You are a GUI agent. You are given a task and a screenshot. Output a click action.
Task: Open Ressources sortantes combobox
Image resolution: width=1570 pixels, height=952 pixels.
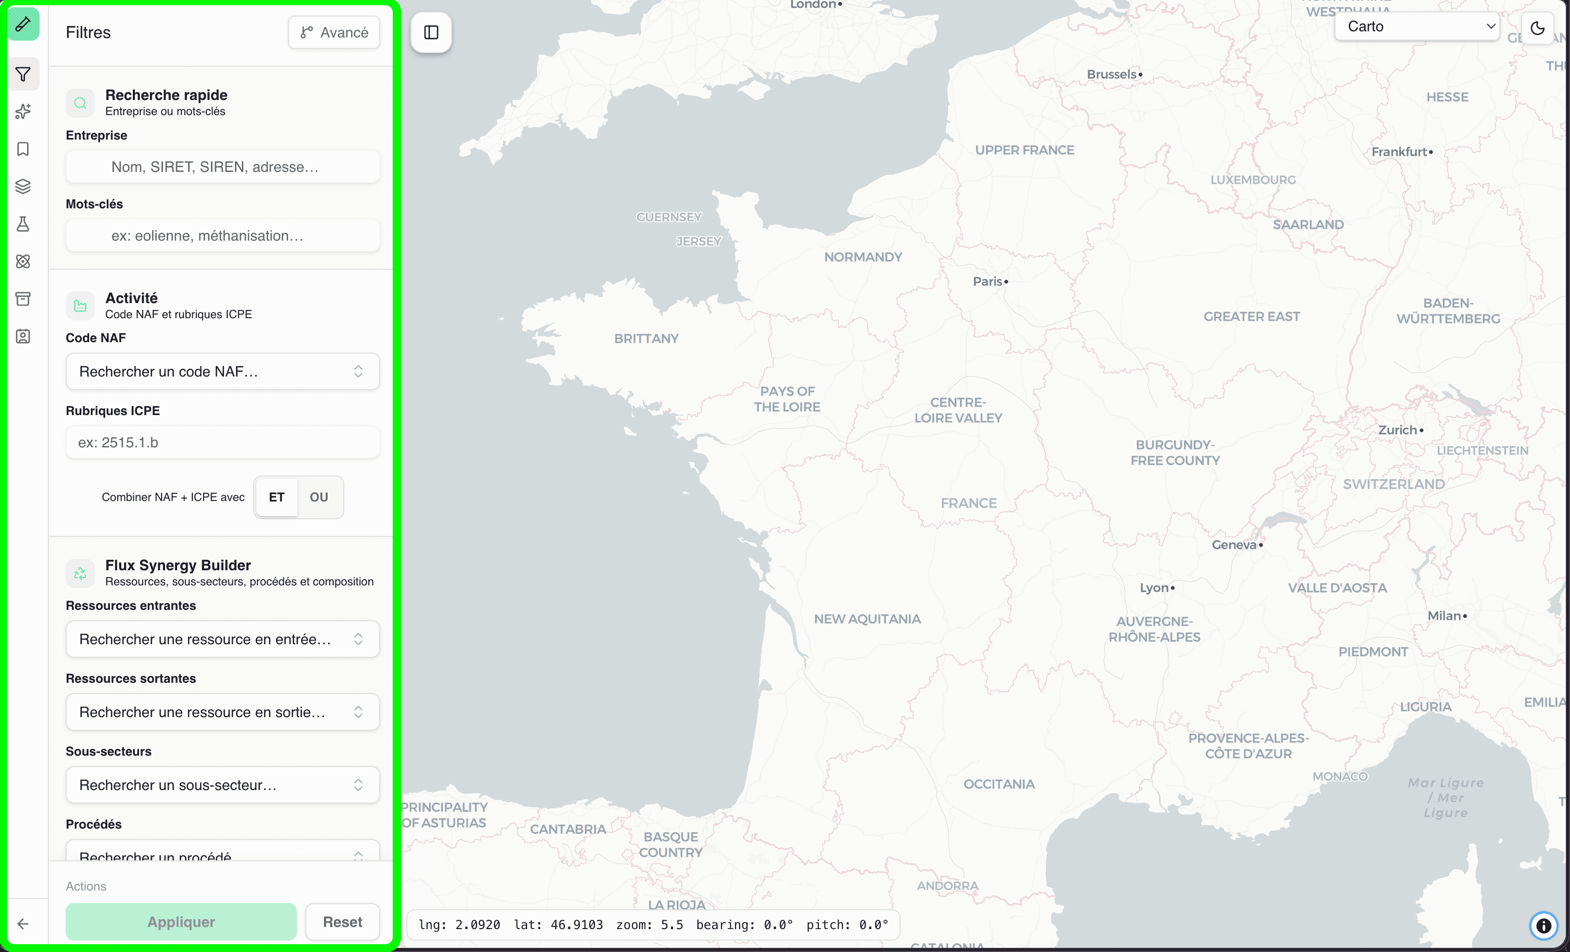[223, 712]
